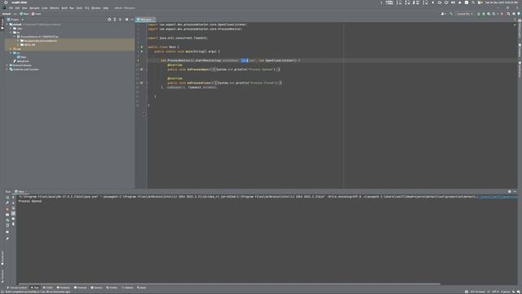Select META-INF folder in Project tree
This screenshot has height=294, width=522.
pos(28,45)
